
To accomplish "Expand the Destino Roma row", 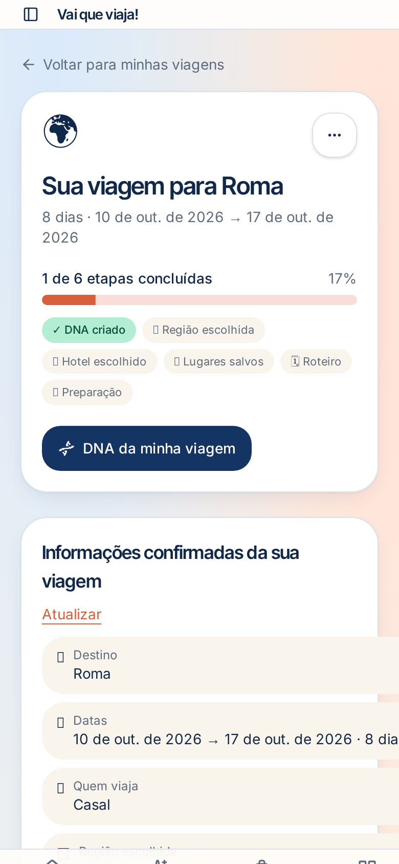I will point(220,665).
